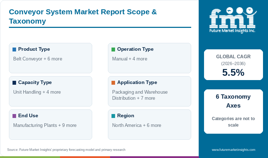Click the orange square beside Application Type
The image size is (268, 158).
click(x=113, y=83)
